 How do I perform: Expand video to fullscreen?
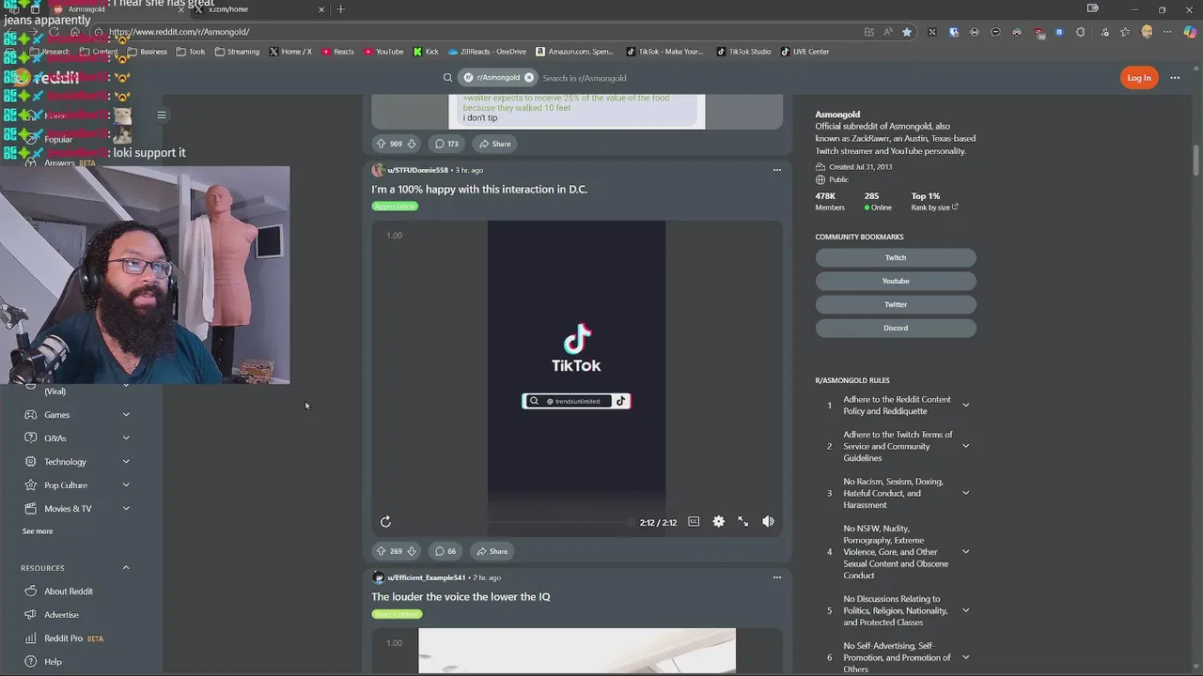click(x=742, y=522)
